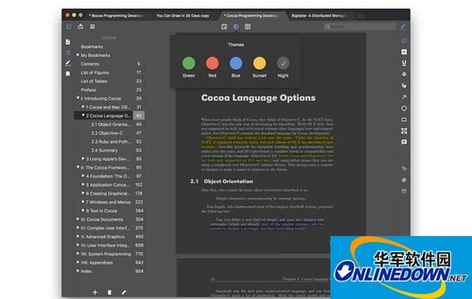This screenshot has width=472, height=299.
Task: Enable split view icon in toolbar
Action: (248, 27)
